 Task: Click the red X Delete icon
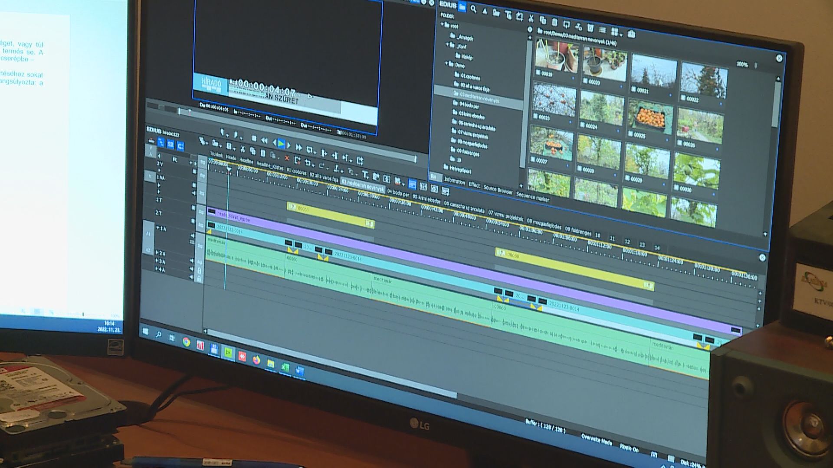pos(287,158)
